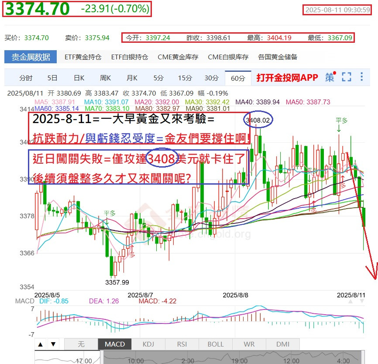Select the 周K chart period

pyautogui.click(x=105, y=78)
